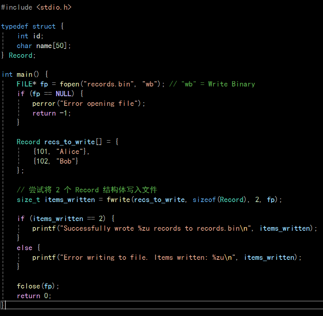Click the 'size_t' type keyword
The image size is (323, 316).
28,200
